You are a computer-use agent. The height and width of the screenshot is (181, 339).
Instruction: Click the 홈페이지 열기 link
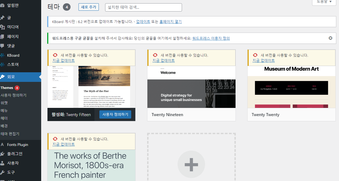pos(170,22)
